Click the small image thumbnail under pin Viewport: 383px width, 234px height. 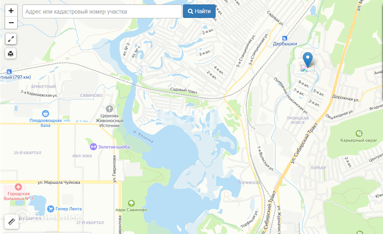[304, 68]
